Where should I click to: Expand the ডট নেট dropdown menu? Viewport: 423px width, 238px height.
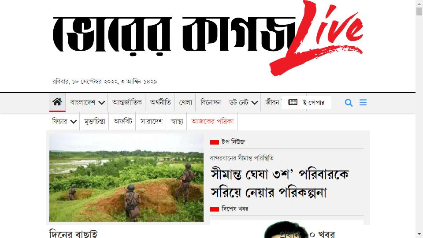(x=255, y=103)
